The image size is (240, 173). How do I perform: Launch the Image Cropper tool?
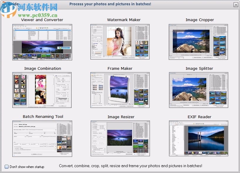click(x=199, y=42)
